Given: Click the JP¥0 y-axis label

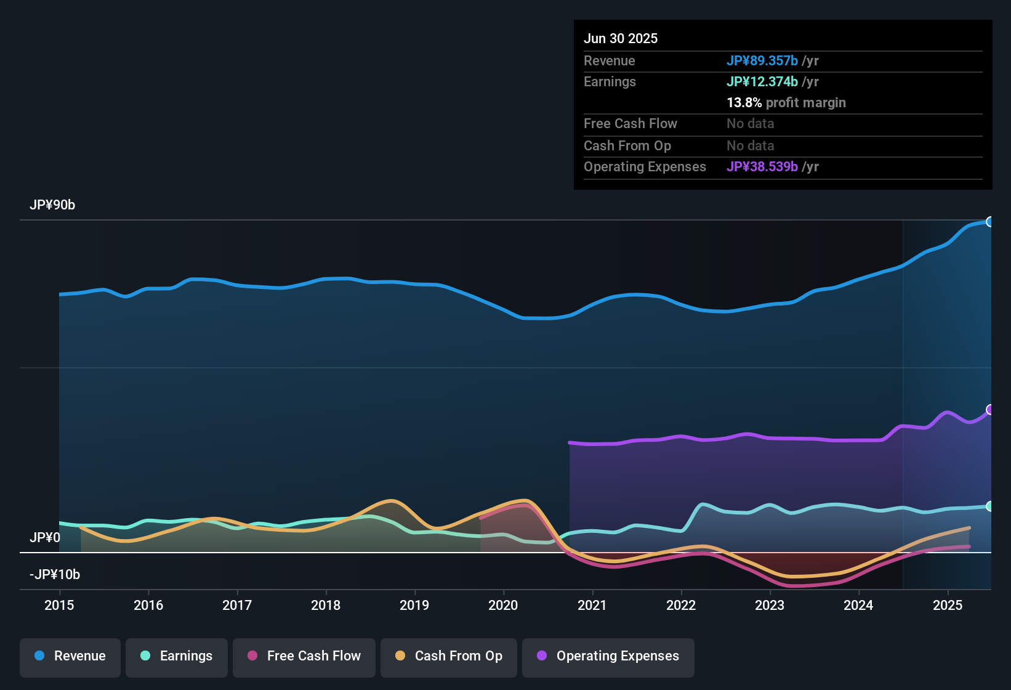Looking at the screenshot, I should click(45, 538).
